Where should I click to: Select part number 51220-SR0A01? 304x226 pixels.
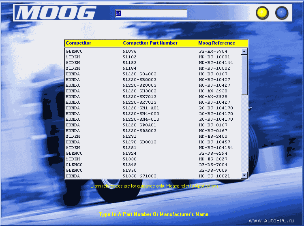[x=139, y=125]
